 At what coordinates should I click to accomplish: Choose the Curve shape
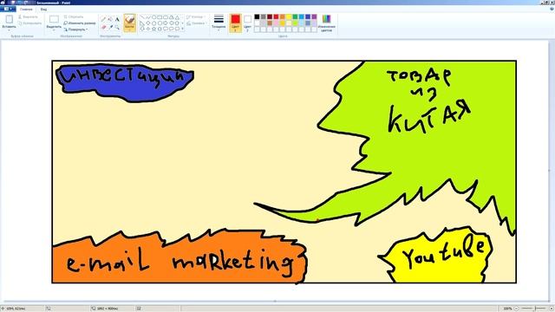pos(148,17)
